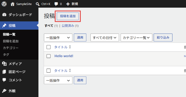Click the top 適用 button
The image size is (186, 97).
click(x=80, y=37)
